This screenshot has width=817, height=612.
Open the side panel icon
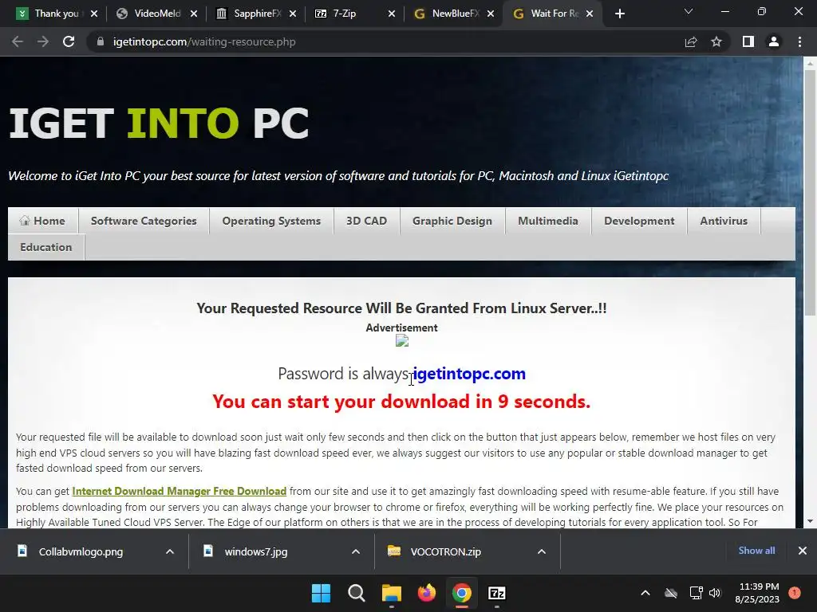pyautogui.click(x=748, y=41)
